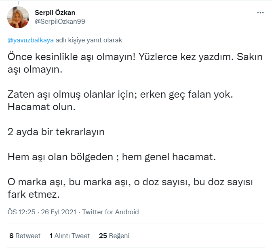
Task: Click the 'Hacamat olun.' line
Action: (42, 107)
